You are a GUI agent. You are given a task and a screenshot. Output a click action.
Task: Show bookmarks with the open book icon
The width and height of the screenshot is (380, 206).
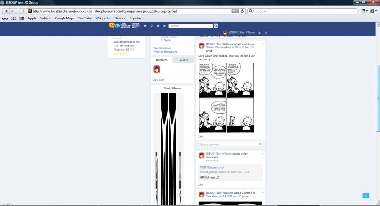click(14, 18)
